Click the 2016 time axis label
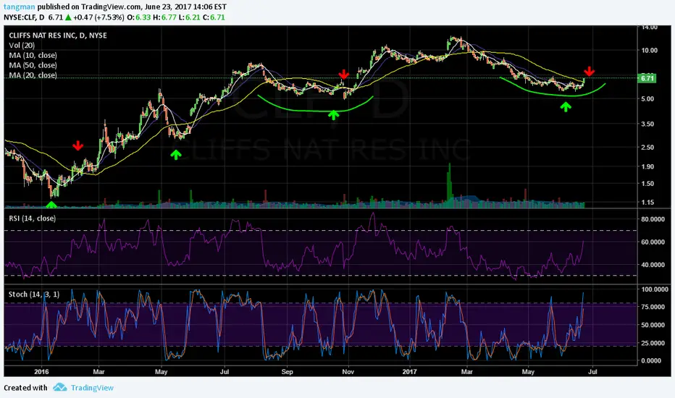The width and height of the screenshot is (675, 398). pyautogui.click(x=41, y=371)
